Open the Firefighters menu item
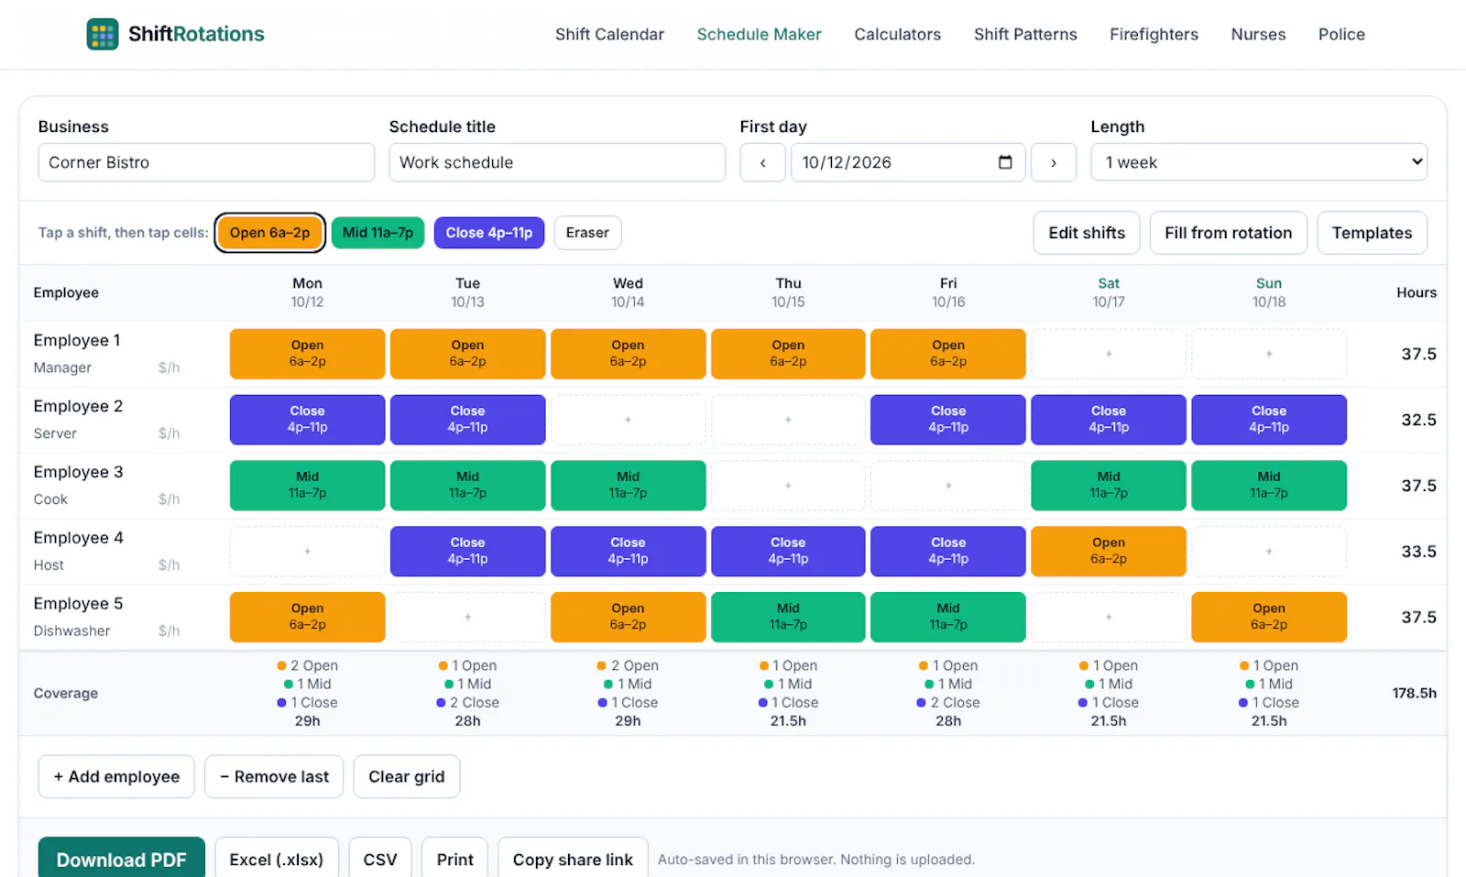 1154,34
